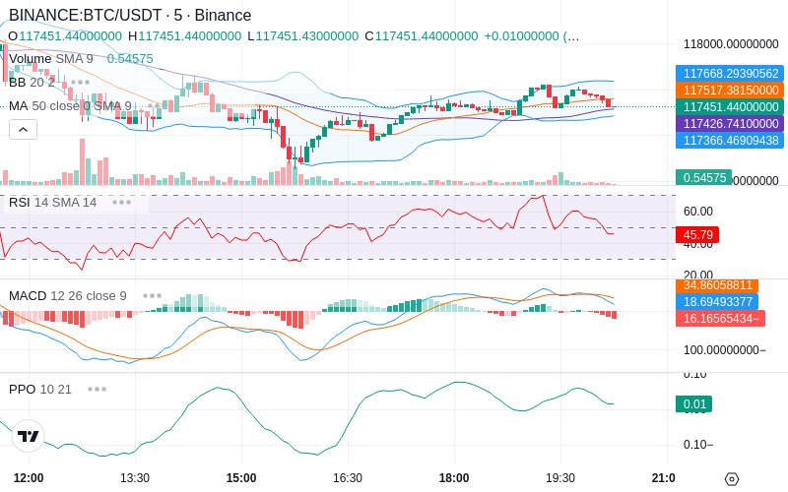Open more options for MA 50 close indicator
The height and width of the screenshot is (492, 788).
click(x=155, y=106)
